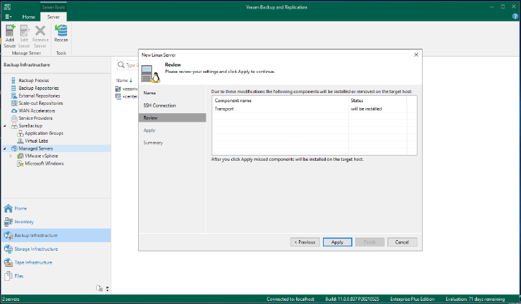
Task: Select the Server ribbon tab
Action: point(53,17)
